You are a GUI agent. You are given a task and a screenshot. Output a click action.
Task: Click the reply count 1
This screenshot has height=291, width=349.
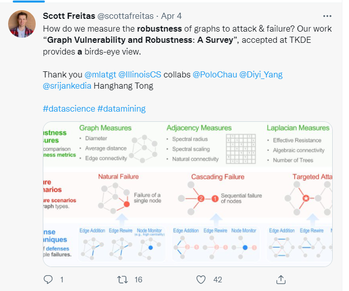click(62, 279)
